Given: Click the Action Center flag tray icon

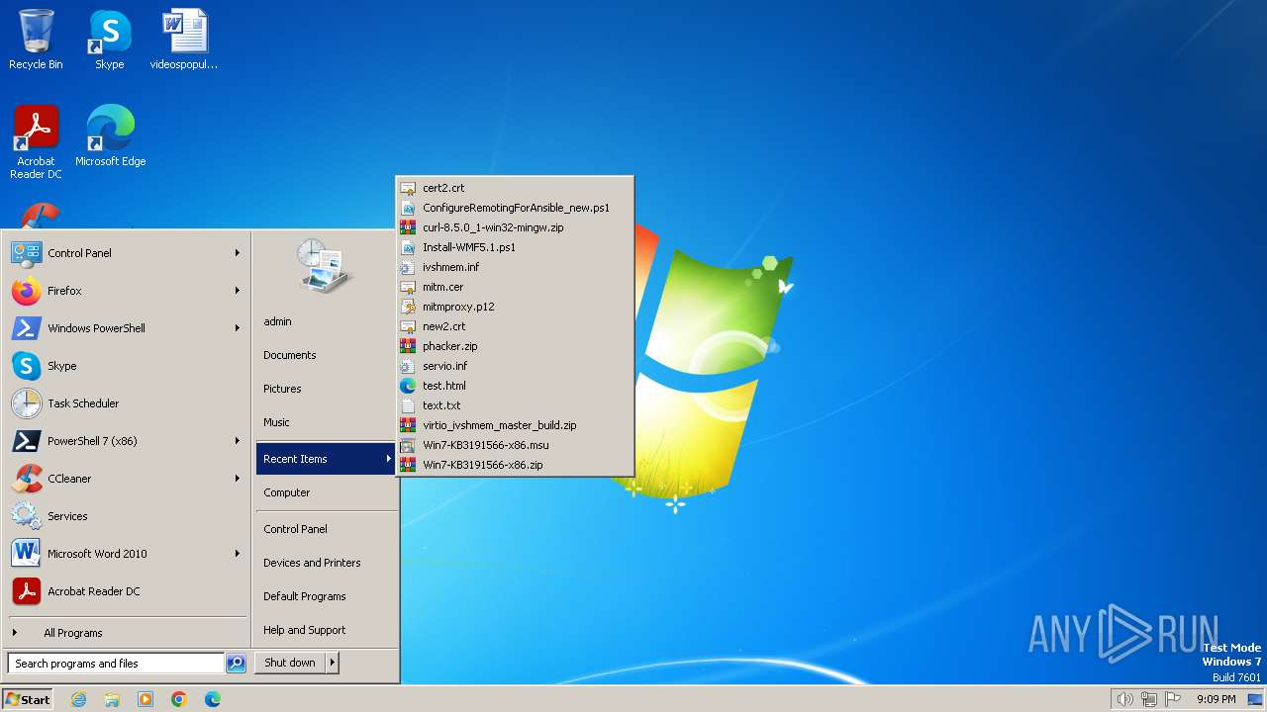Looking at the screenshot, I should point(1173,699).
